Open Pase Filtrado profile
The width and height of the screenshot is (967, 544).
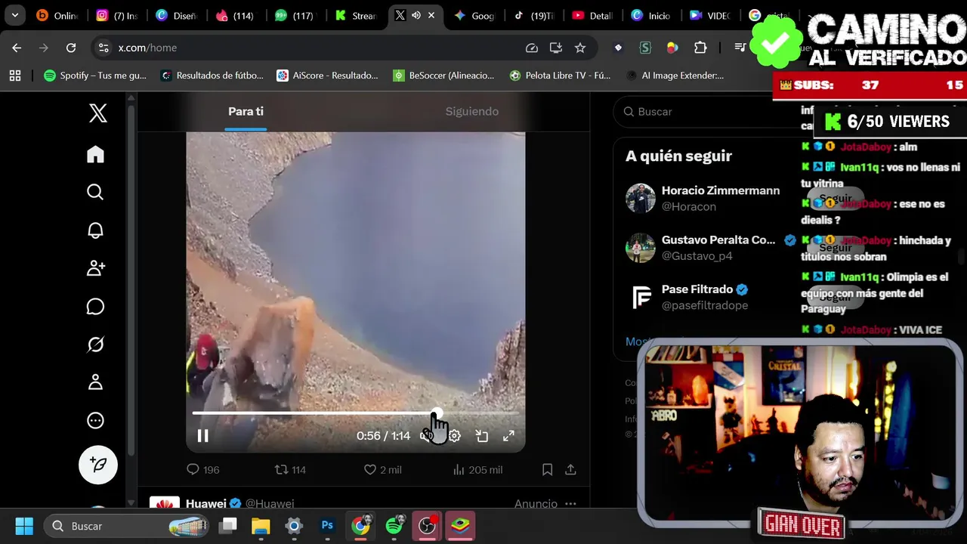(x=697, y=289)
